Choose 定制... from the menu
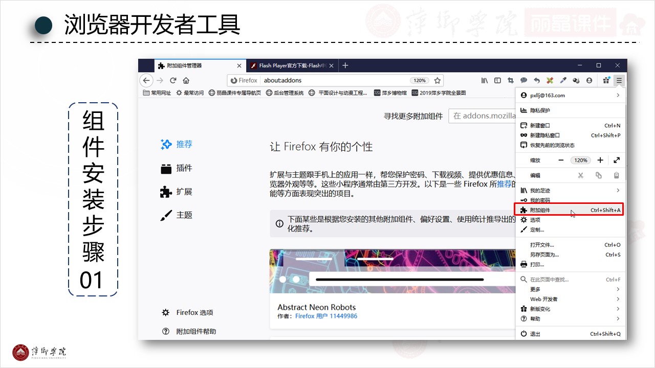This screenshot has width=655, height=368. click(570, 230)
